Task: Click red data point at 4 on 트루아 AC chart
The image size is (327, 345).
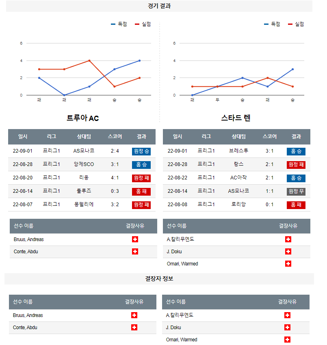Action: coord(89,60)
